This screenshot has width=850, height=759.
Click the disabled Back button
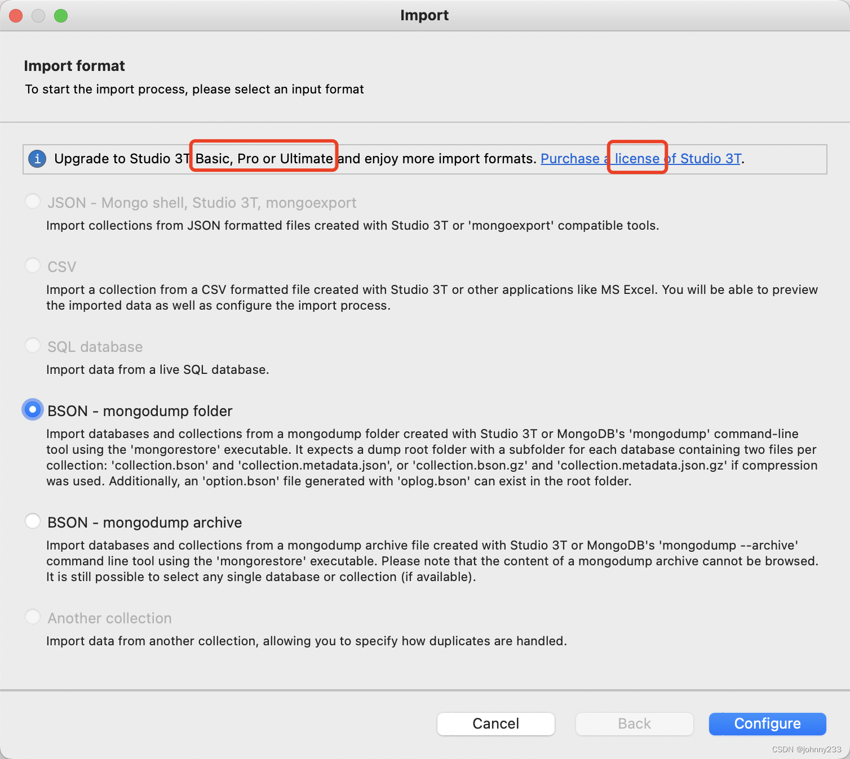[x=635, y=724]
